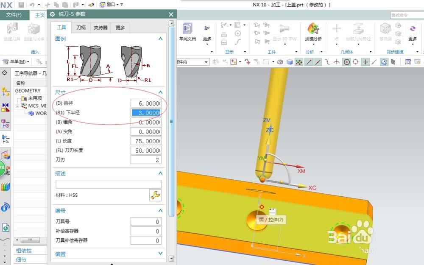Toggle the arc center snap point option
The width and height of the screenshot is (424, 265).
pos(347,62)
